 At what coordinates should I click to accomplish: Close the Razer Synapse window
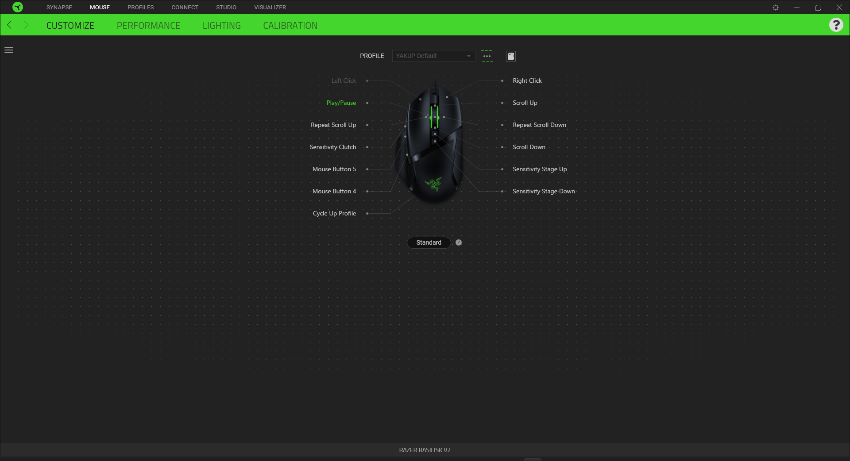839,8
